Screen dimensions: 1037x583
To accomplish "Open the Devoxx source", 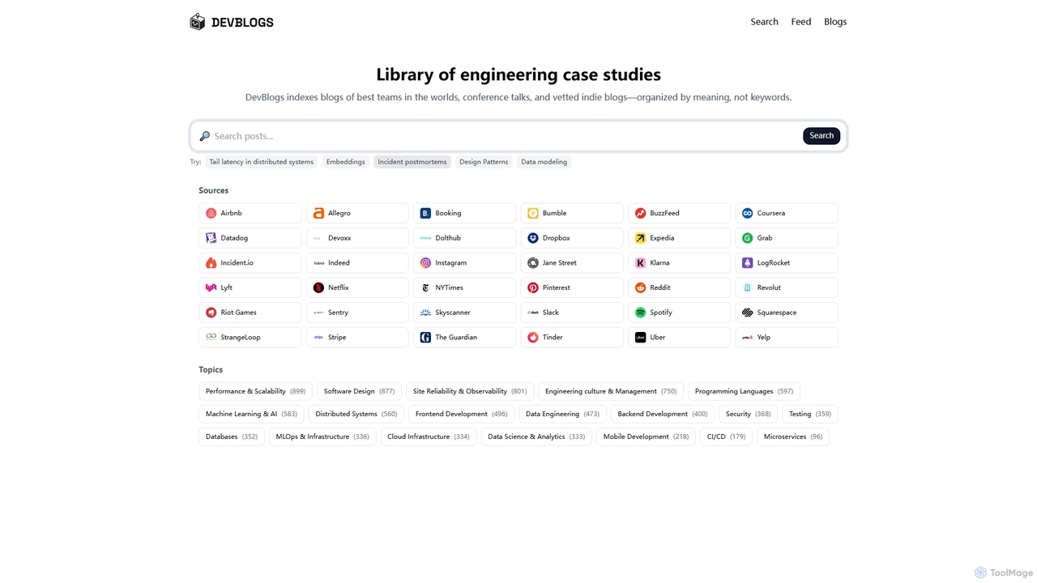I will (357, 238).
